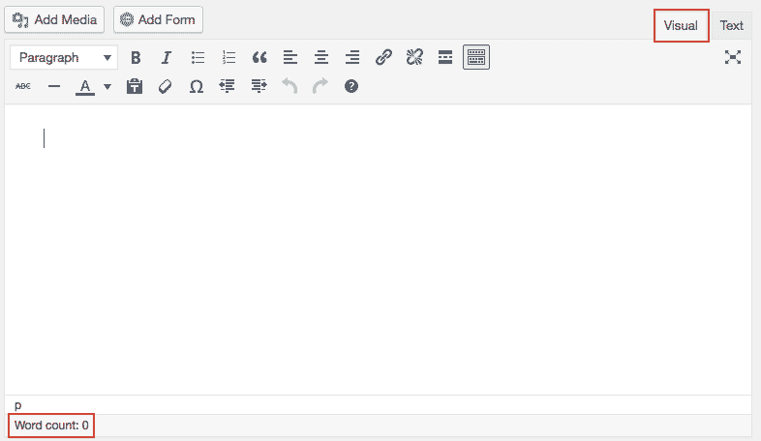This screenshot has width=761, height=441.
Task: Redo the last edit
Action: coord(320,86)
